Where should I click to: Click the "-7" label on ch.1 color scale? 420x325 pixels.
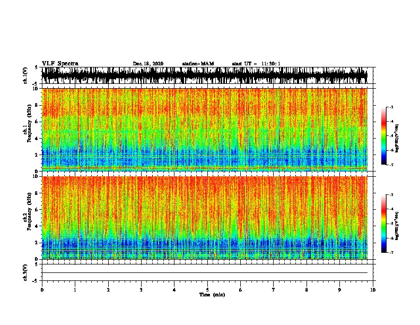391,165
